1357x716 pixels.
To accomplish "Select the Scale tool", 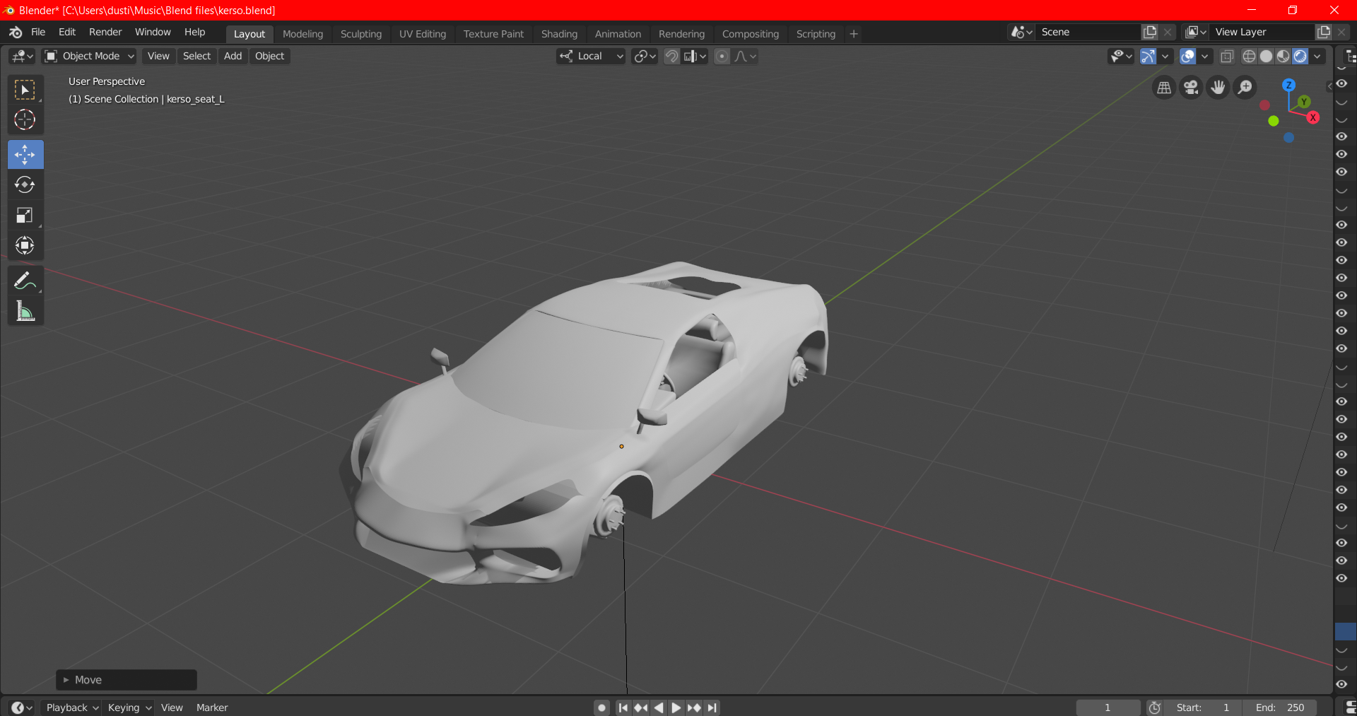I will pos(25,215).
